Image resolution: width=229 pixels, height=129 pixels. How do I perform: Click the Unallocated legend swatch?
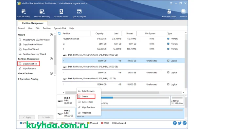pyautogui.click(x=114, y=123)
